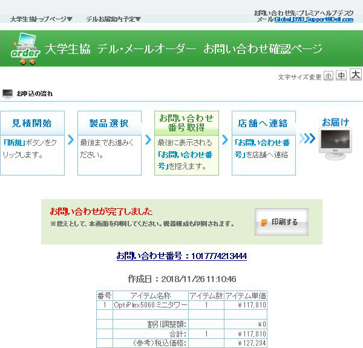
Task: Open the Global_B2B_Support email link
Action: tap(313, 19)
